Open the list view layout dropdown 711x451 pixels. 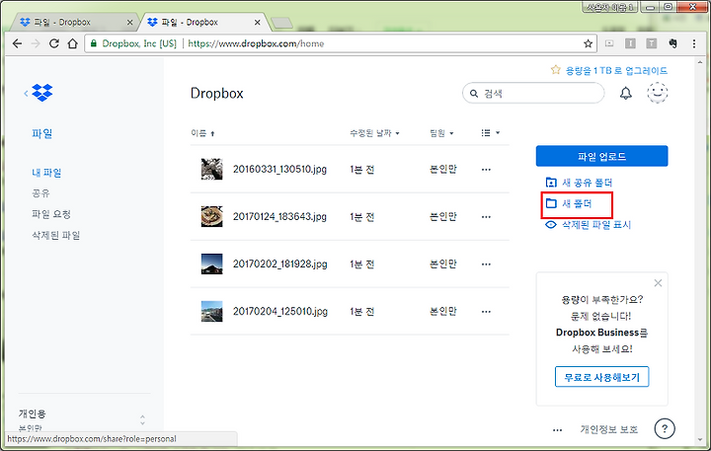[490, 133]
